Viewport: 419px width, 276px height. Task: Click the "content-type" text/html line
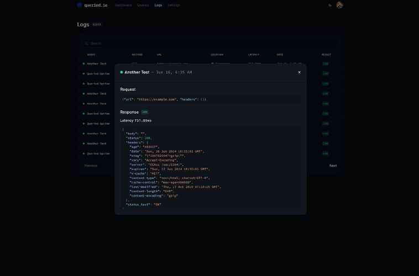170,178
